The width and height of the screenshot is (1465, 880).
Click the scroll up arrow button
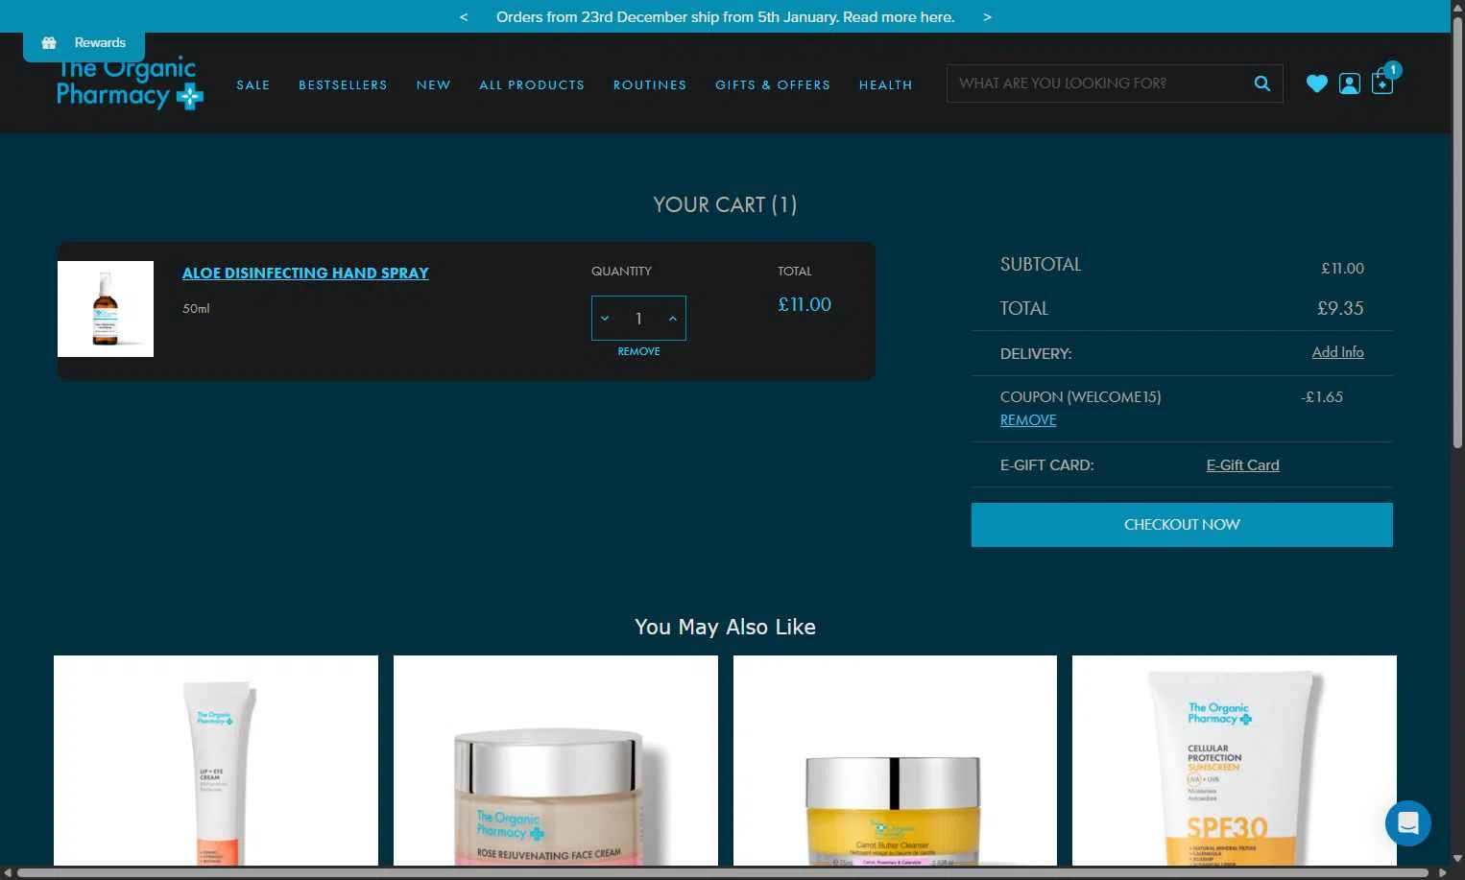tap(1457, 7)
